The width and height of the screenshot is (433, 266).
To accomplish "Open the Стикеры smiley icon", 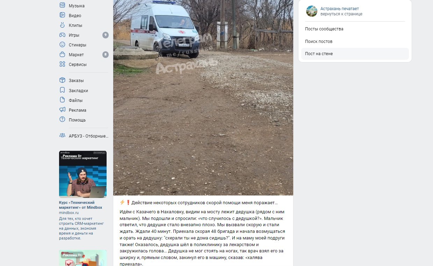I will (x=62, y=45).
